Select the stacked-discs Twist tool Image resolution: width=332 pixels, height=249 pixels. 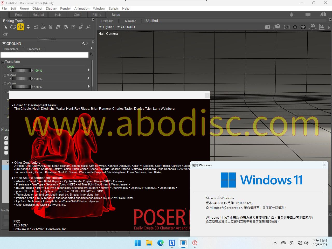(51, 27)
